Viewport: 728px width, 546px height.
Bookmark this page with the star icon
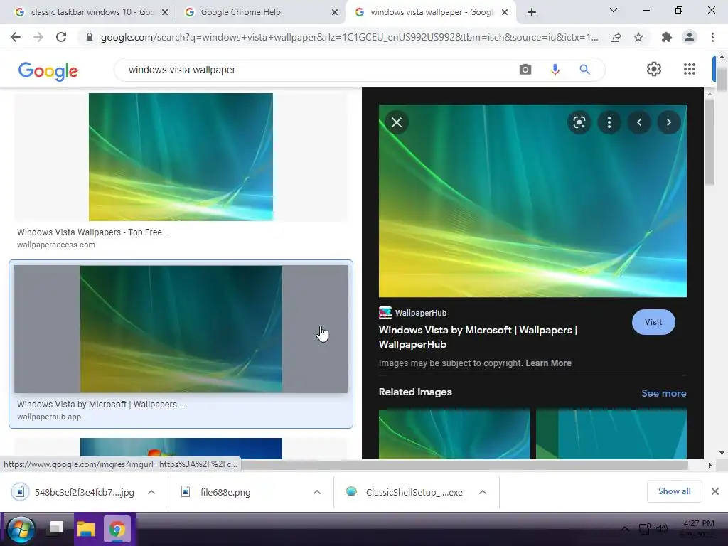(638, 37)
